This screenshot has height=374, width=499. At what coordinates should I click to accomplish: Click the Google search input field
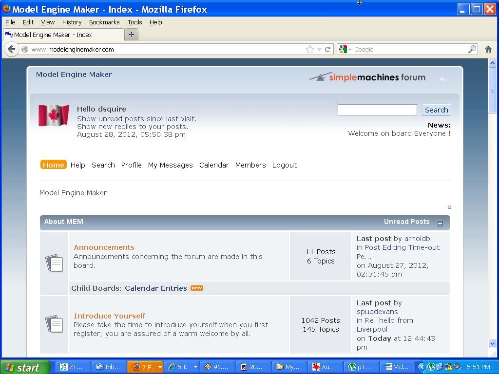click(x=410, y=49)
